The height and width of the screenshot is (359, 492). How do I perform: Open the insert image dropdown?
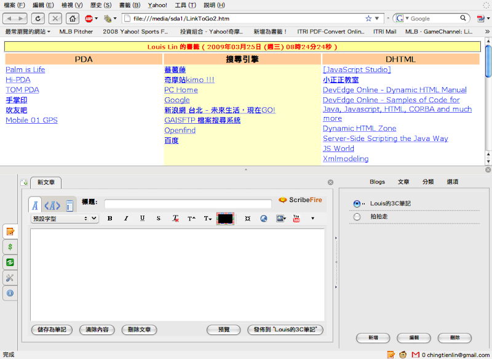(281, 218)
